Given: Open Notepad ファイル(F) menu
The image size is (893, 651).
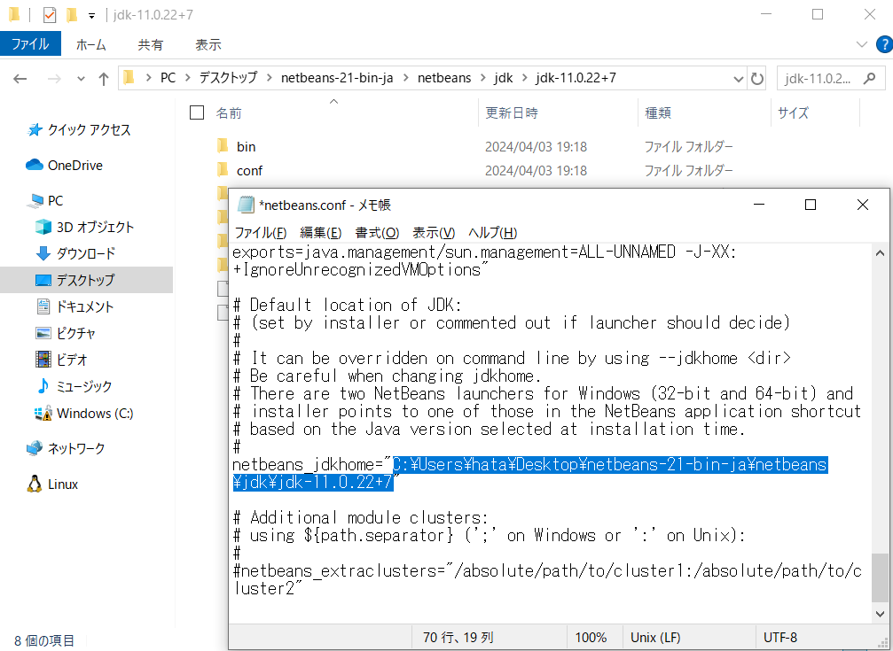Looking at the screenshot, I should (x=261, y=232).
